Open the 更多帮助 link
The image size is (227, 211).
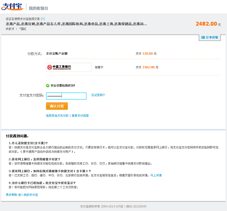[11, 195]
